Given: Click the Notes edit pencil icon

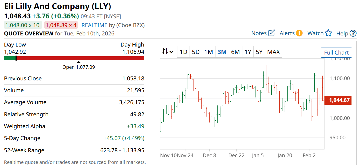Looking at the screenshot, I should pos(271,33).
